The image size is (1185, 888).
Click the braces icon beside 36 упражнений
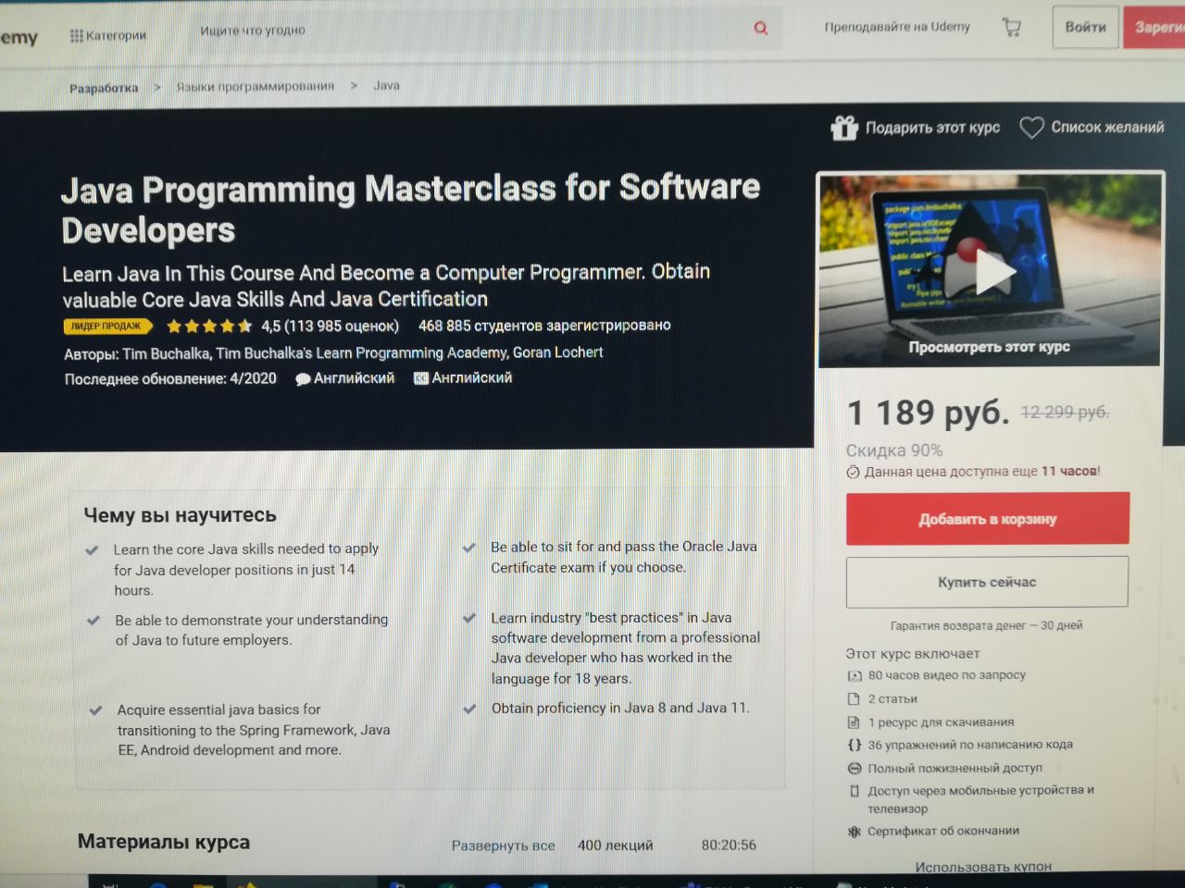pos(854,745)
